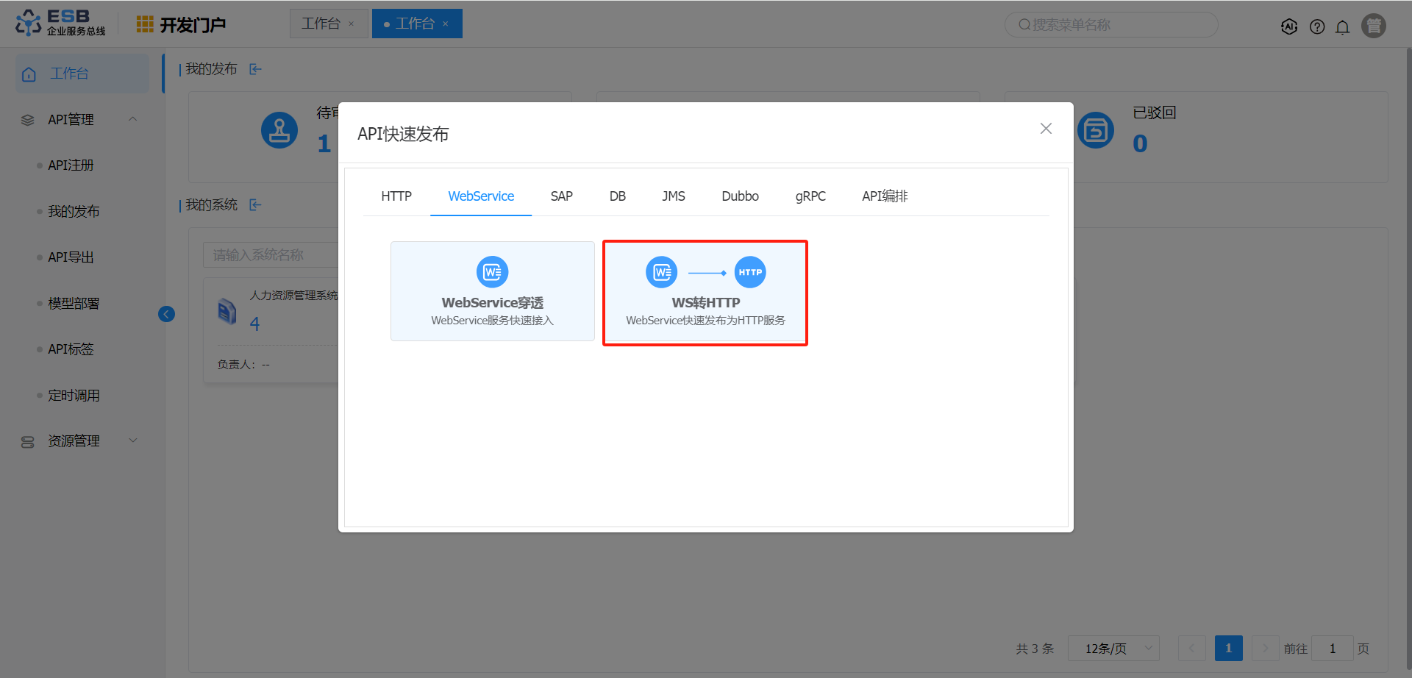Open the 12条/页 page size dropdown
The width and height of the screenshot is (1412, 678).
click(x=1113, y=648)
